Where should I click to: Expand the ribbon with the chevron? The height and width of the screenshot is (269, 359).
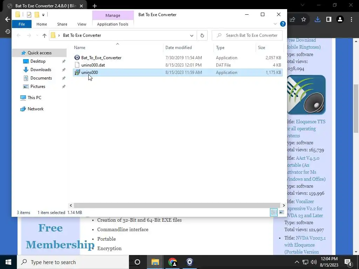275,24
